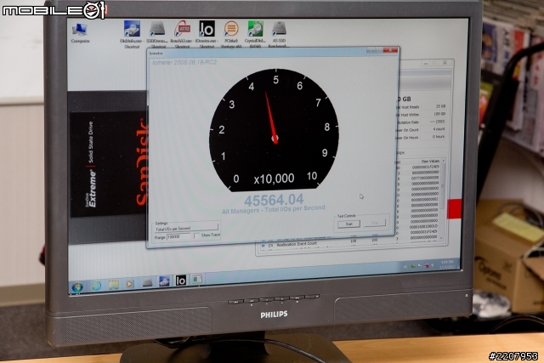The image size is (544, 363).
Task: Open the Computer desktop icon
Action: [80, 33]
